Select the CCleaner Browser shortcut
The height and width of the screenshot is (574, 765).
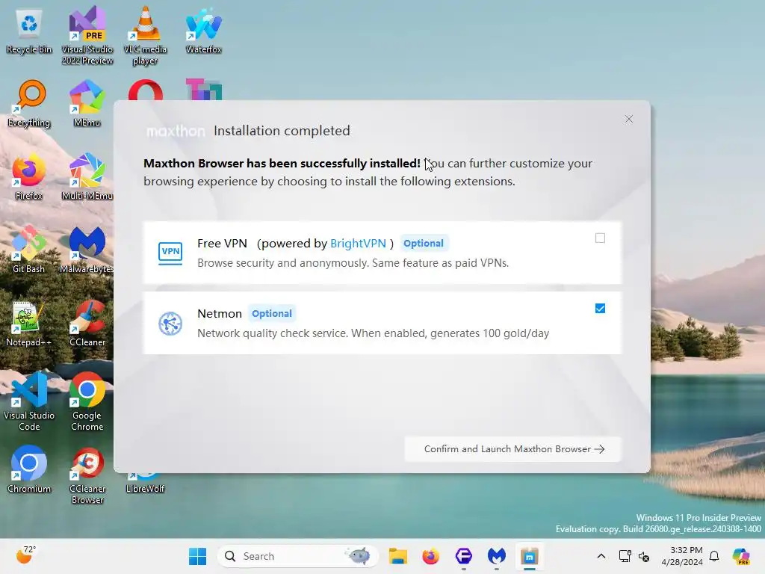pyautogui.click(x=87, y=475)
